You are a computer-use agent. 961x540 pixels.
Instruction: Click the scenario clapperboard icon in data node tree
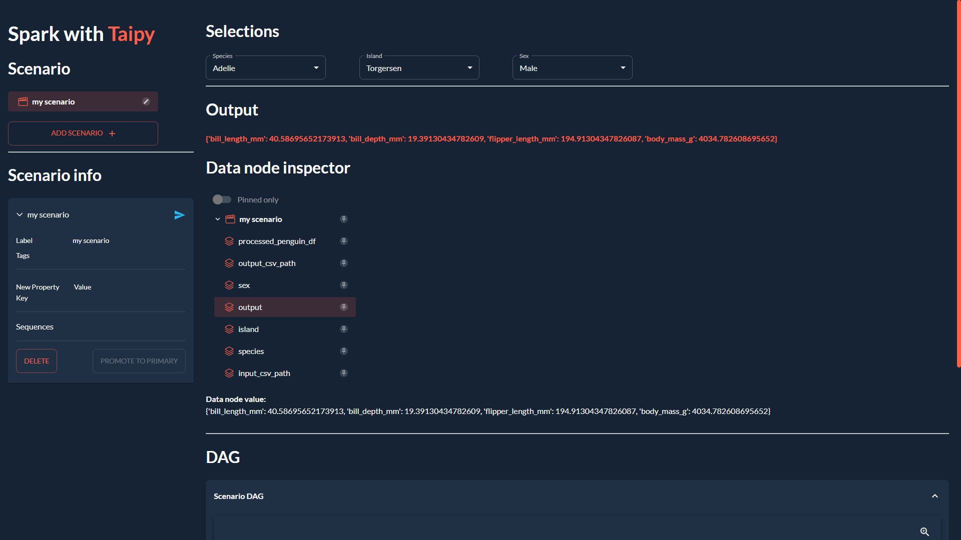click(x=230, y=219)
